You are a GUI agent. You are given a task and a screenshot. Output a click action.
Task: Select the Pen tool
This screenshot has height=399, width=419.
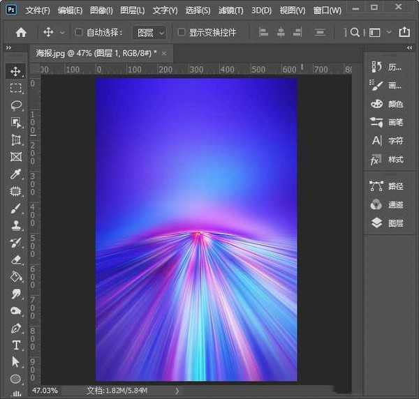point(16,328)
